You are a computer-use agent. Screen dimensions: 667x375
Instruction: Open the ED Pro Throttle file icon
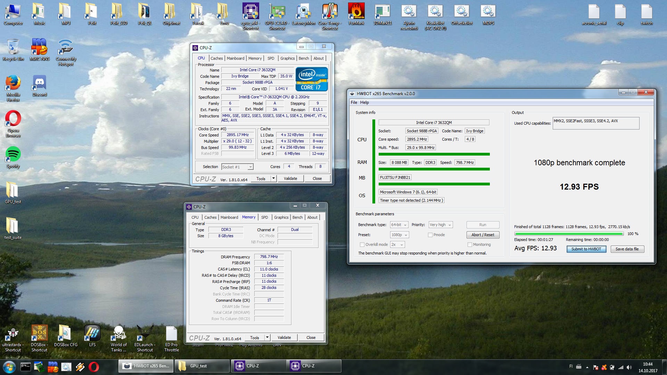click(171, 339)
